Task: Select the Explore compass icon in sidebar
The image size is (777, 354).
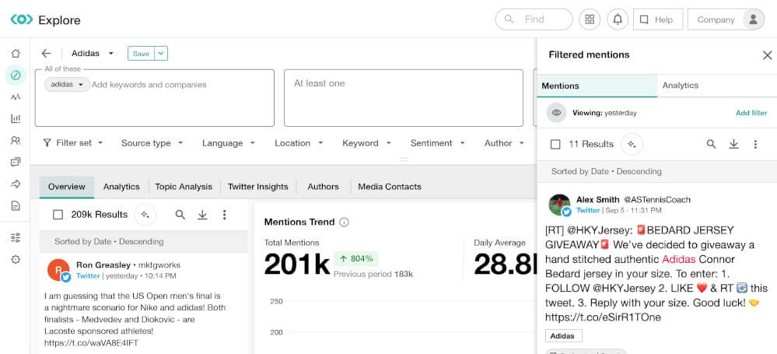Action: 16,75
